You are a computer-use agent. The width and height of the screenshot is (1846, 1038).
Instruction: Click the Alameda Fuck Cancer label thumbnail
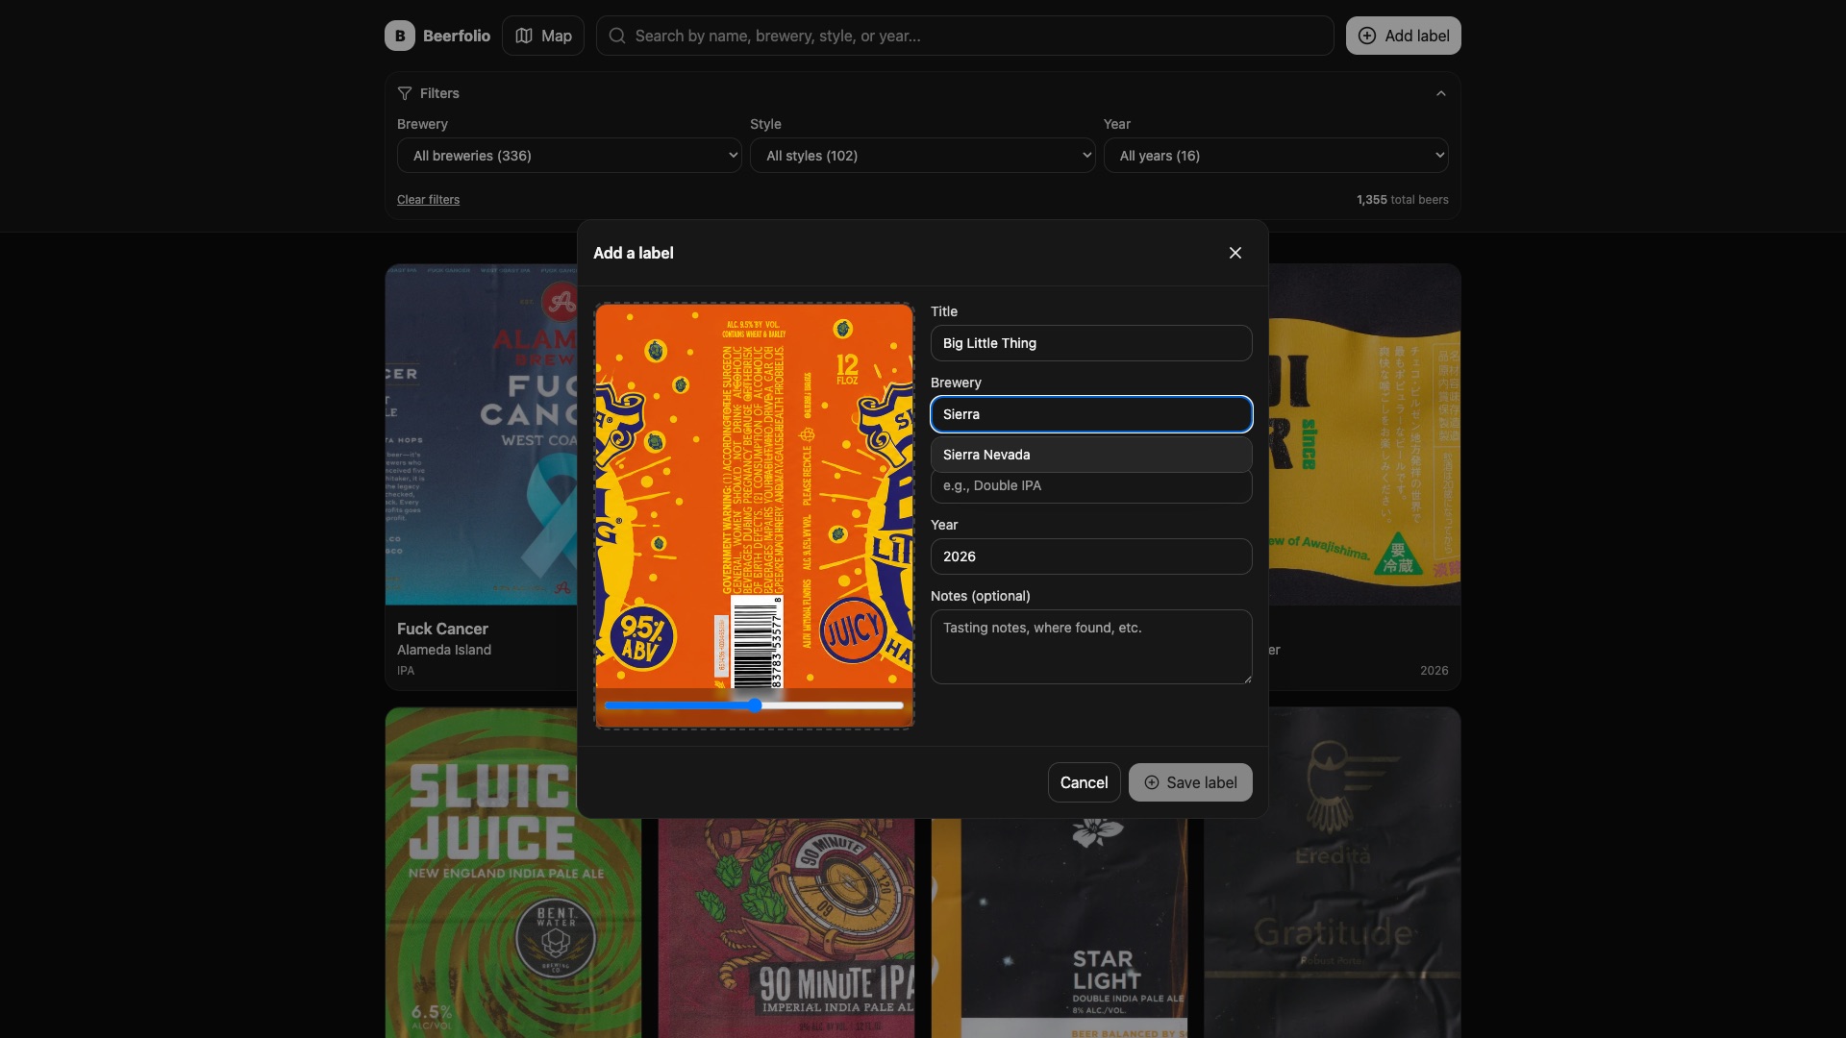(x=481, y=434)
